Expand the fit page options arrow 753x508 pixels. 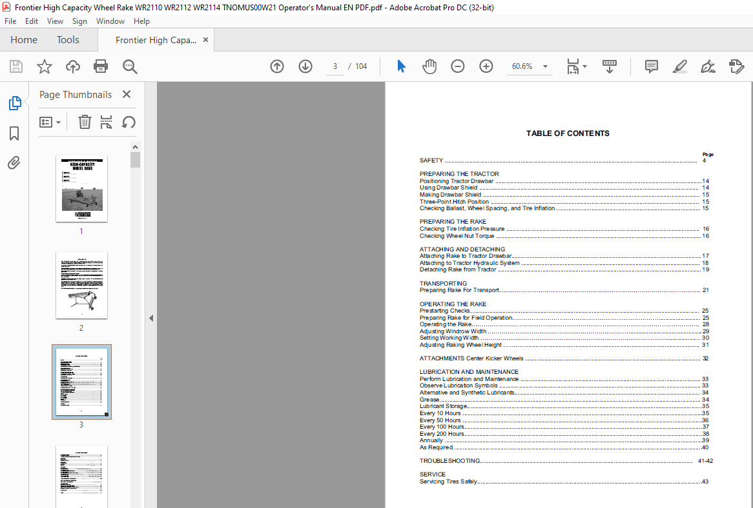pyautogui.click(x=584, y=66)
